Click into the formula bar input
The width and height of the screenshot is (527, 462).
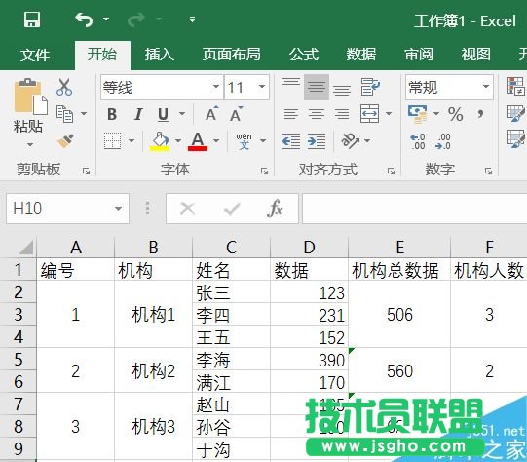pyautogui.click(x=414, y=209)
